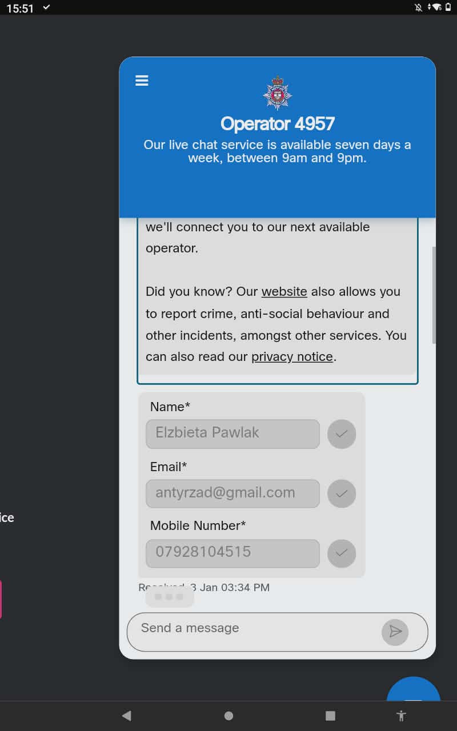
Task: Click the Operator 4957 header title
Action: [278, 123]
